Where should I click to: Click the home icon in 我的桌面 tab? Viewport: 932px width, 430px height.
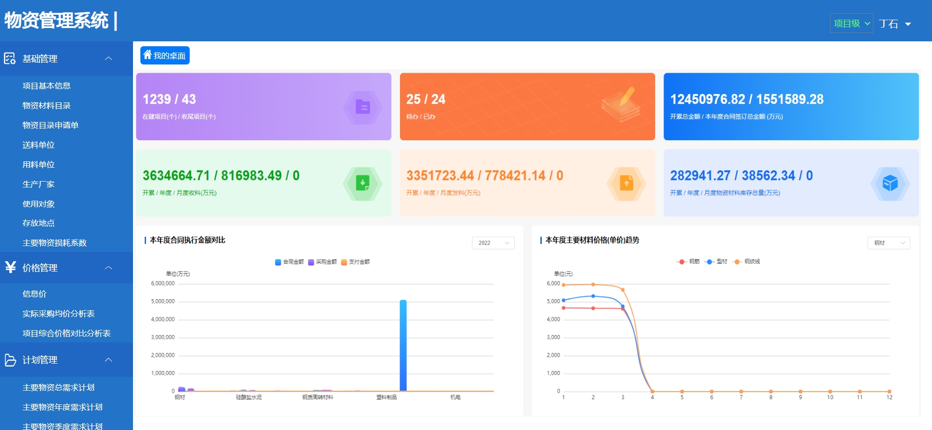[x=147, y=55]
